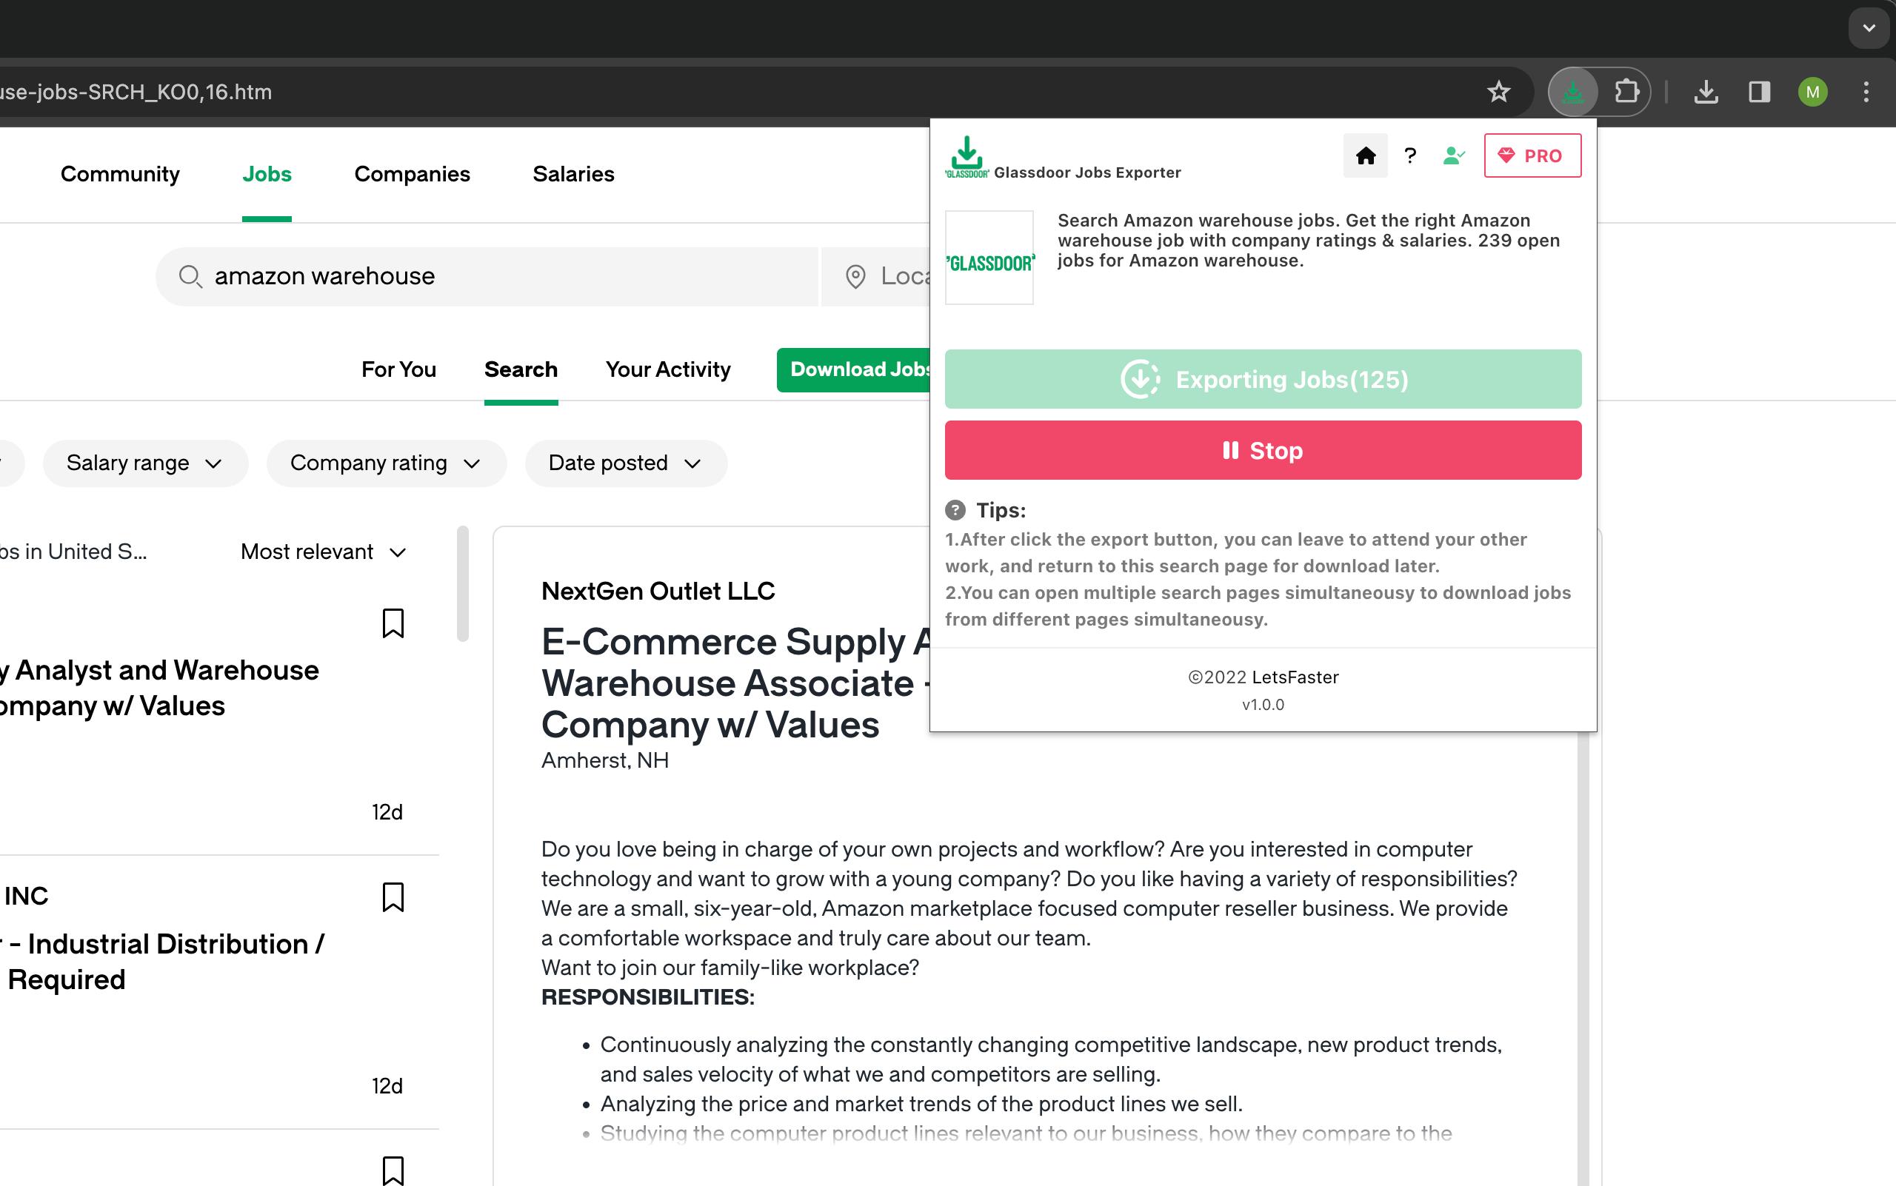Click the amazon warehouse search field

[x=487, y=276]
